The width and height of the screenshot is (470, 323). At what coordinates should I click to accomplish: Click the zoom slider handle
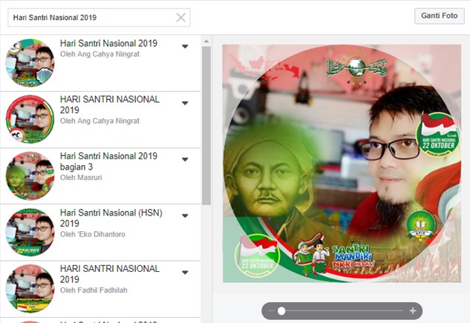pyautogui.click(x=281, y=311)
